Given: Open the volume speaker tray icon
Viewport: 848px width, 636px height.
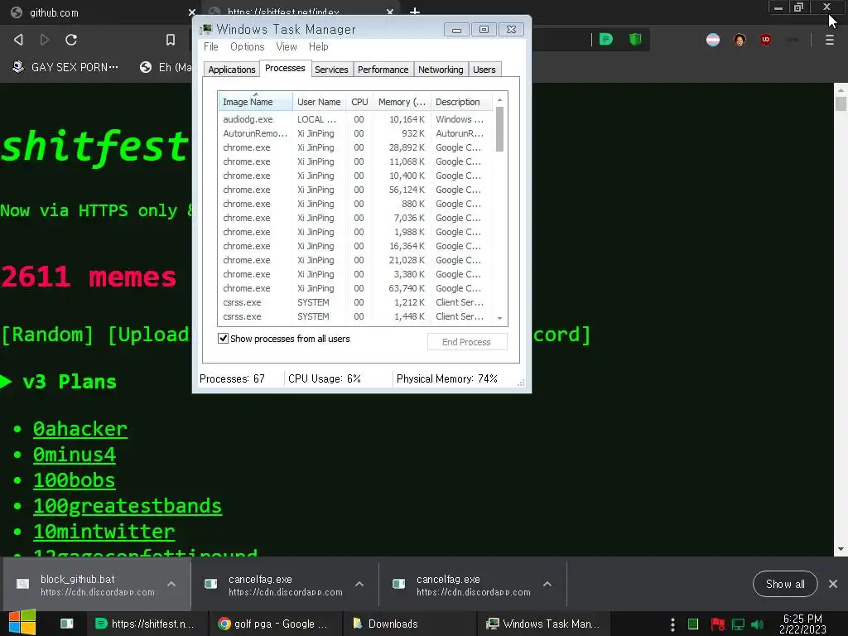Looking at the screenshot, I should pos(758,624).
